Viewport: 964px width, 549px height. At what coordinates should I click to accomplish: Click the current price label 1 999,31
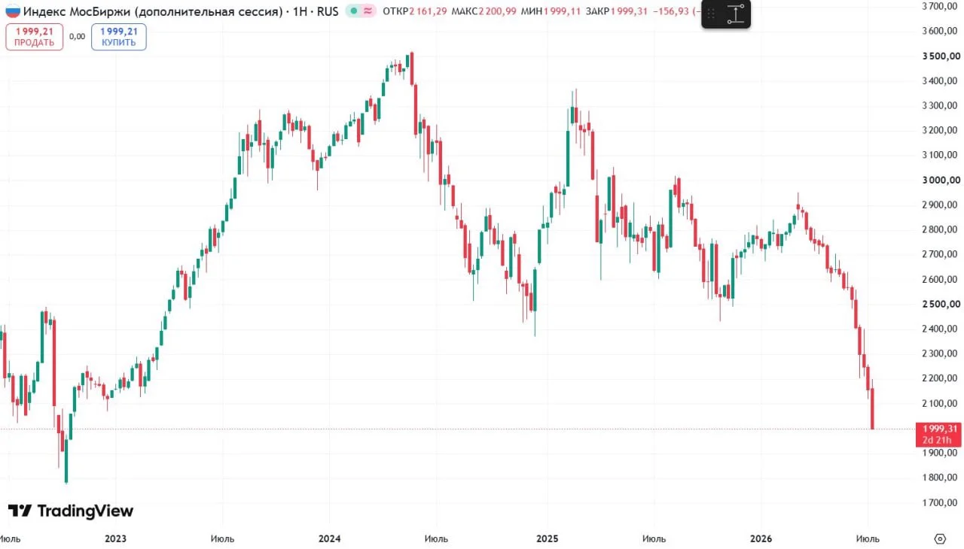pos(940,428)
